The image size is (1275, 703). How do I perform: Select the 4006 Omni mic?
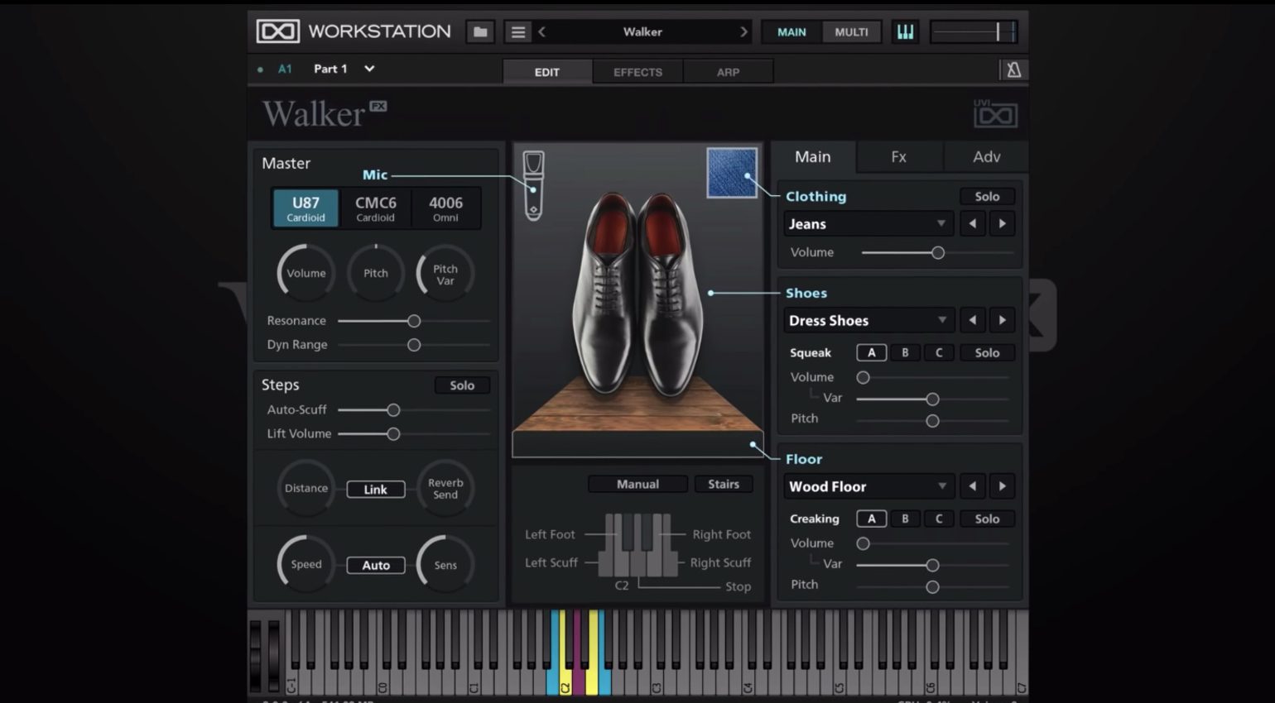tap(445, 208)
